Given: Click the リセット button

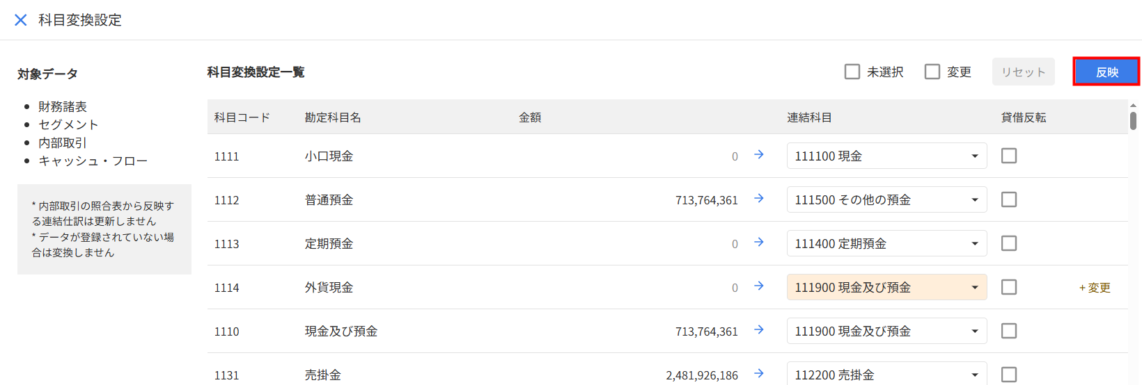Looking at the screenshot, I should 1023,72.
